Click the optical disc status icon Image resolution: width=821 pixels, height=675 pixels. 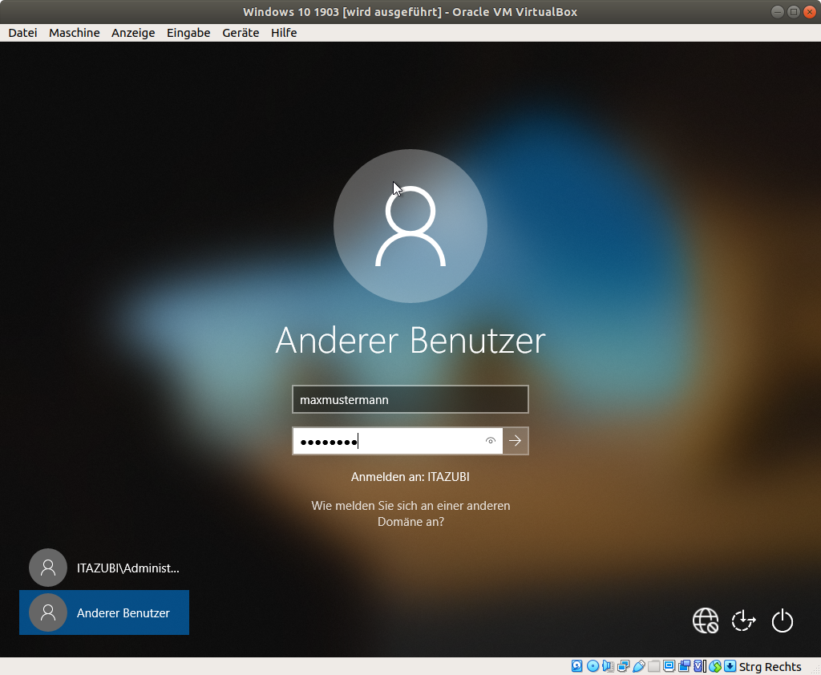pos(592,666)
